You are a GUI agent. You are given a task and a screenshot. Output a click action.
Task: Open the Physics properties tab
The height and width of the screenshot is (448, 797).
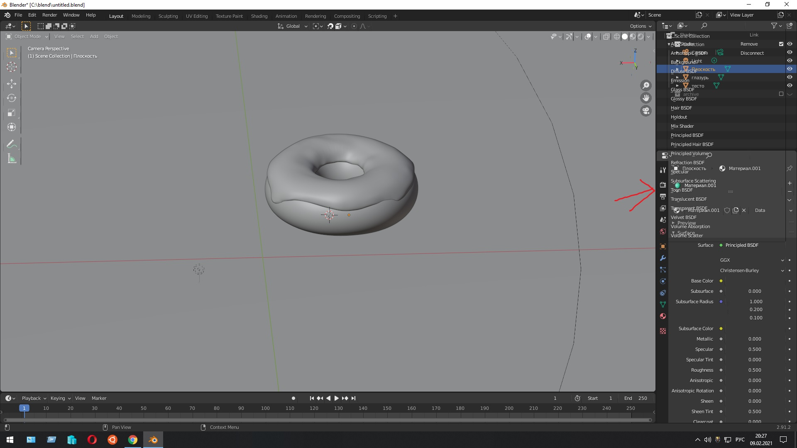click(x=663, y=281)
